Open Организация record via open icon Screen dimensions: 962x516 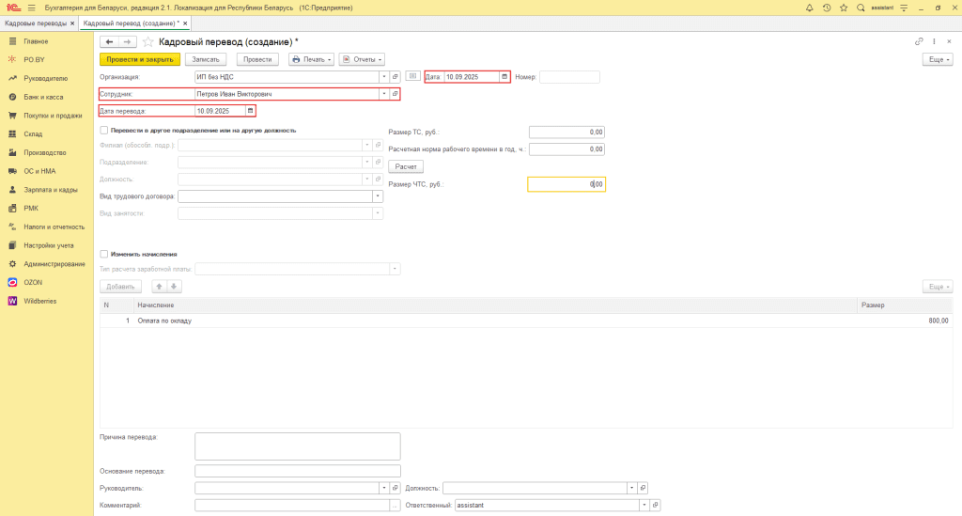[396, 77]
